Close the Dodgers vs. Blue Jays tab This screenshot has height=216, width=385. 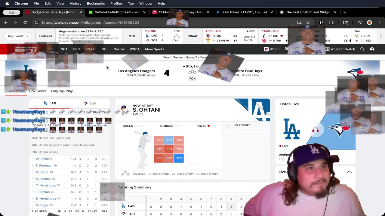[81, 12]
